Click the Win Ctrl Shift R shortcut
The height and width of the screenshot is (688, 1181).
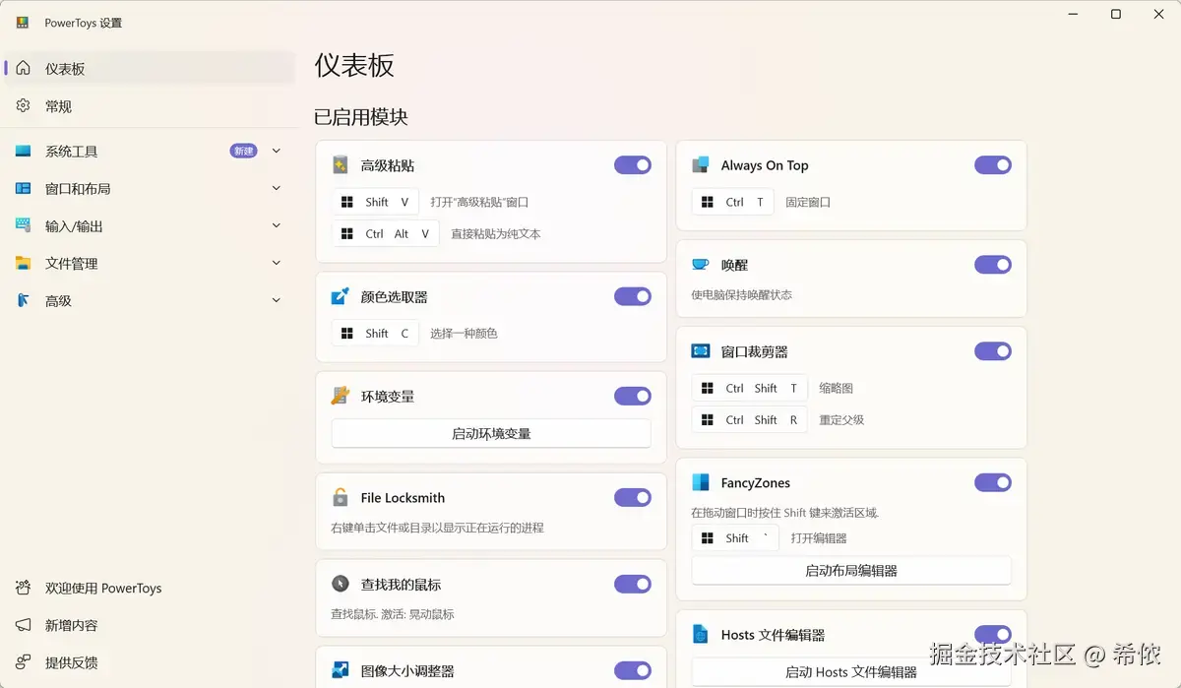[x=750, y=420]
